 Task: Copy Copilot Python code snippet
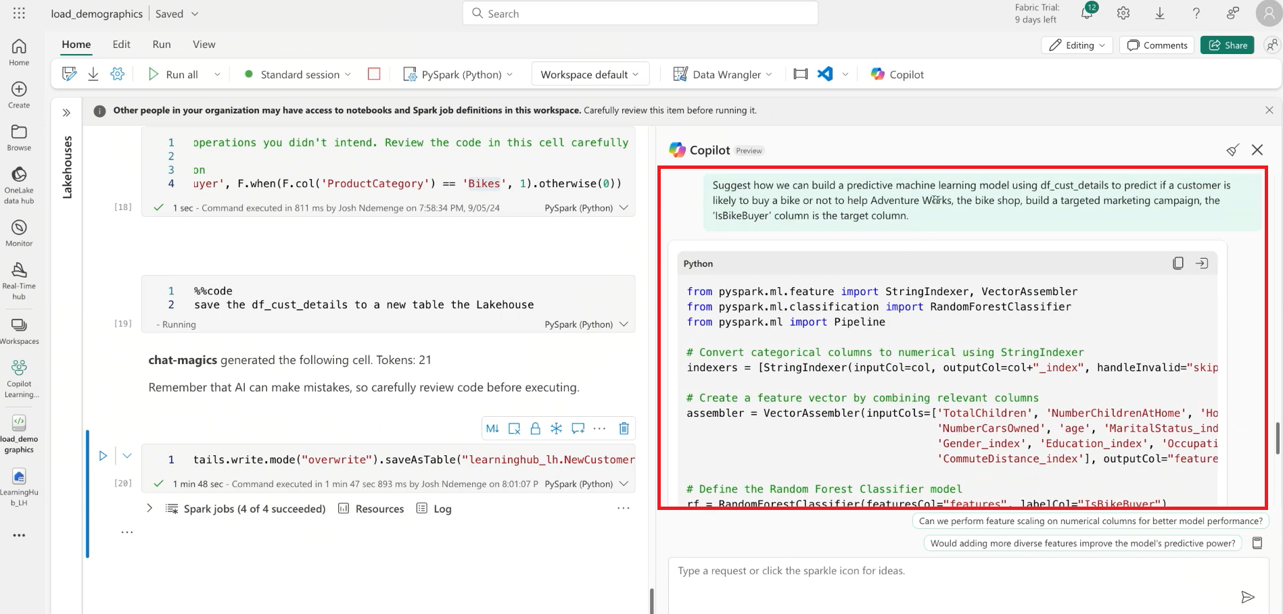(1177, 263)
